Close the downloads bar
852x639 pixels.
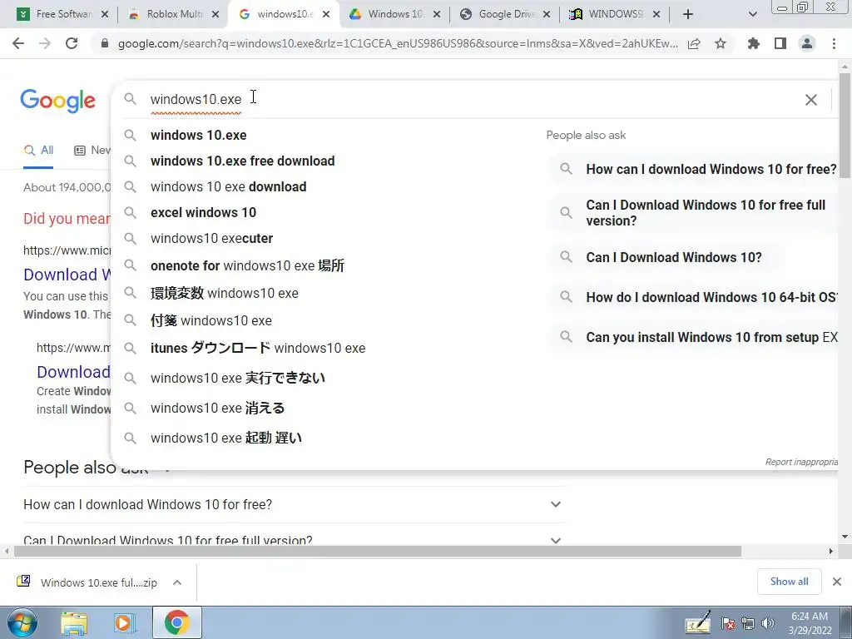(x=837, y=582)
